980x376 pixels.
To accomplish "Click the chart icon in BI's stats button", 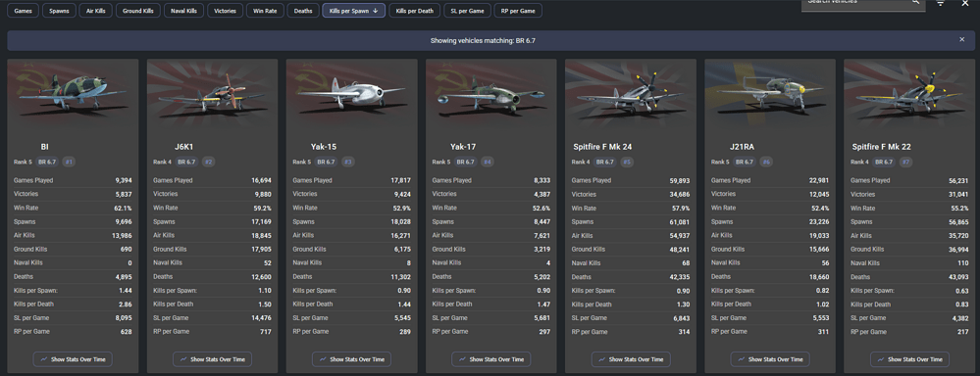I will pyautogui.click(x=44, y=359).
